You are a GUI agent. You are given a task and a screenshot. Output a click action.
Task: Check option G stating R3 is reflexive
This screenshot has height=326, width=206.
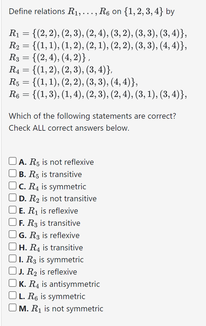[12, 234]
